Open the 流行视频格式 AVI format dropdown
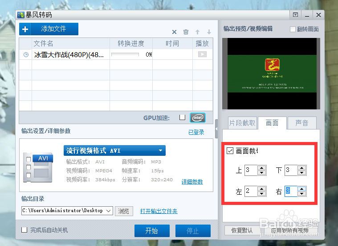Image resolution: width=338 pixels, height=246 pixels. coord(115,150)
